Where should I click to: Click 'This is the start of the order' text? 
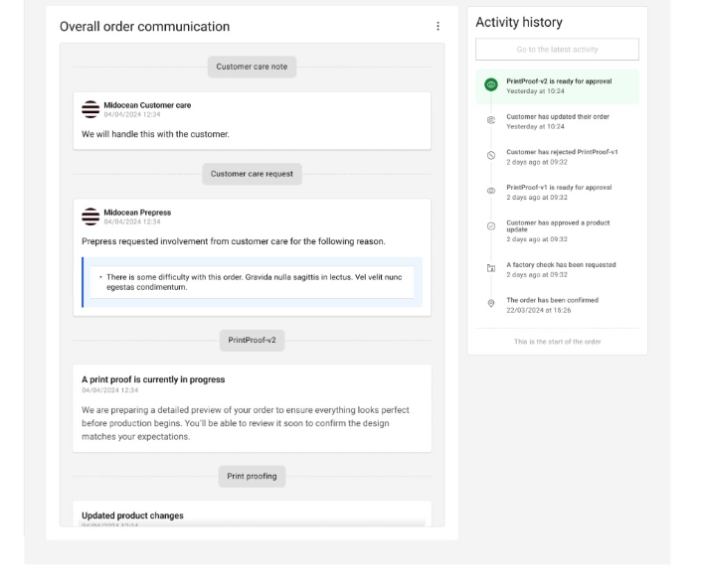[x=557, y=342]
